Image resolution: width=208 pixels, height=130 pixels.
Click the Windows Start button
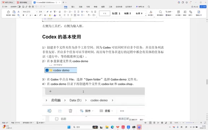[69, 127]
